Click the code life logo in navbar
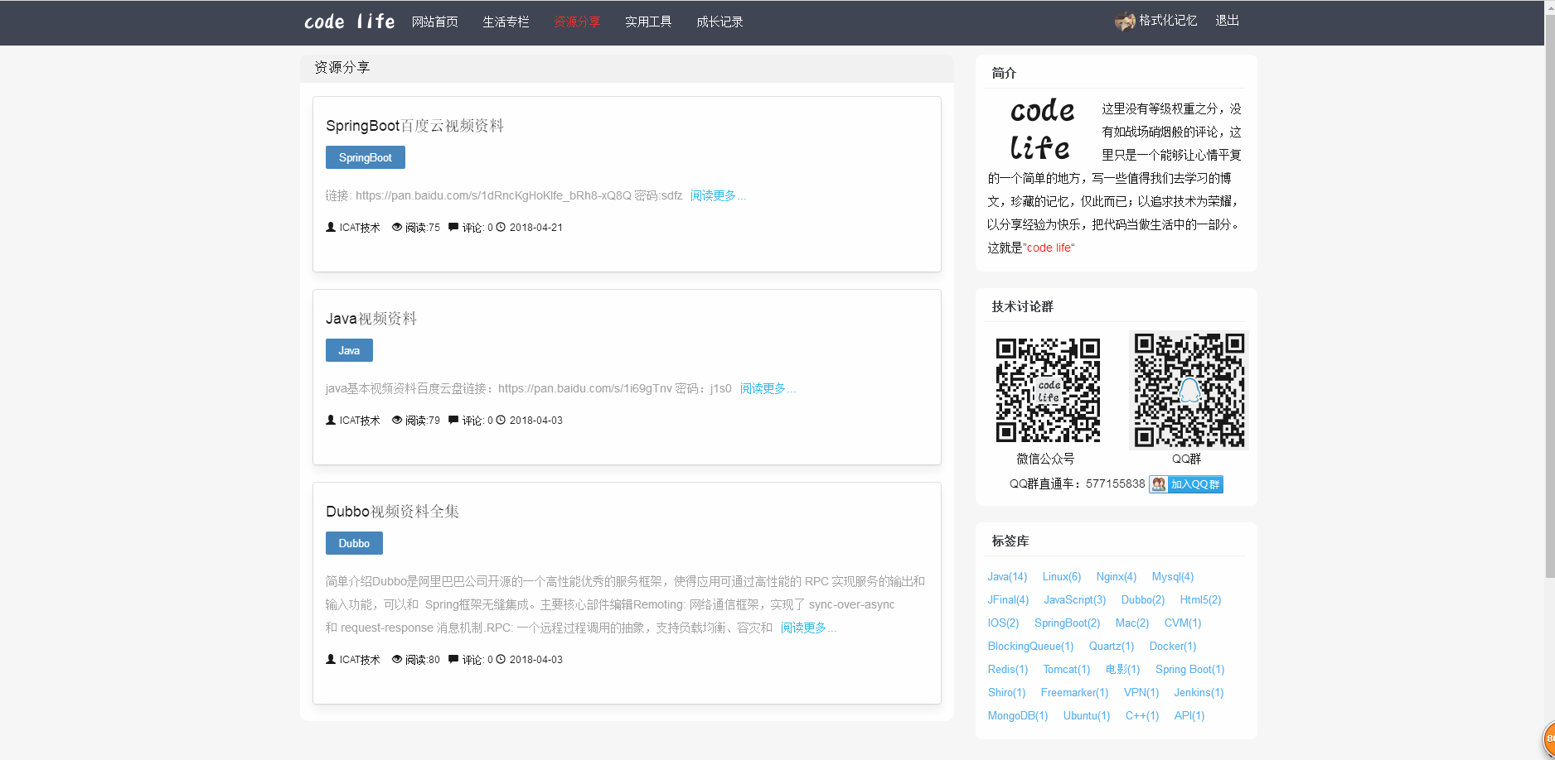The height and width of the screenshot is (760, 1555). [x=350, y=22]
